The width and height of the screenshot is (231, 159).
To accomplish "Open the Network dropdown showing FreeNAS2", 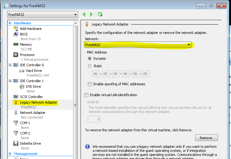I will coord(138,45).
